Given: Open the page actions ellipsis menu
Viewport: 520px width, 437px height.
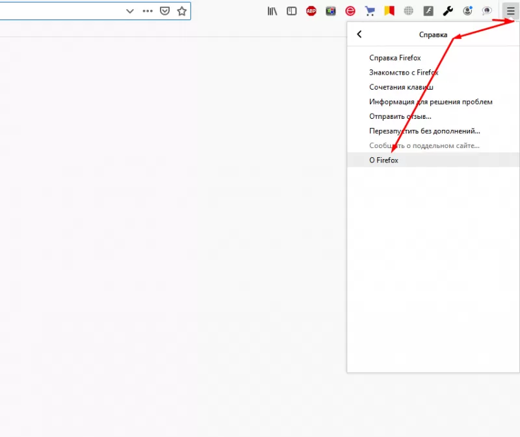Looking at the screenshot, I should (148, 11).
